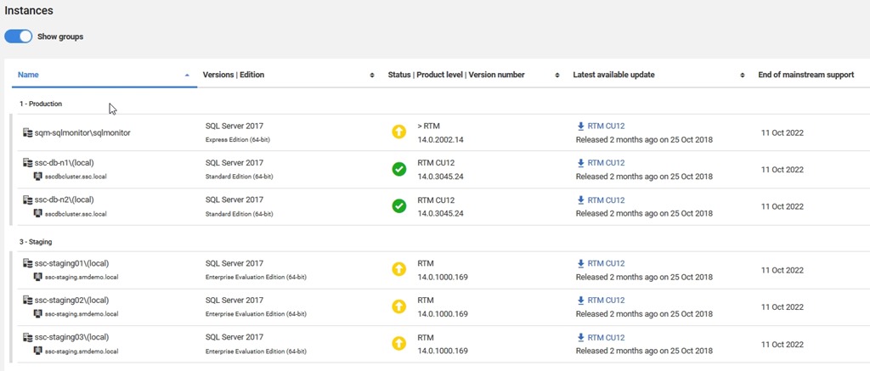Click the green checkmark status for ssc-db-n1
The image size is (870, 371).
(398, 170)
